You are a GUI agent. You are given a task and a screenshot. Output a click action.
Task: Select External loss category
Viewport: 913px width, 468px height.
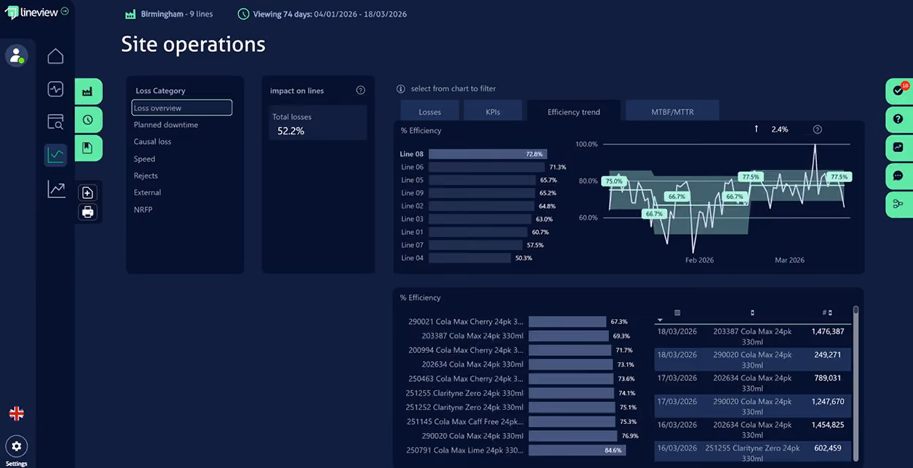pos(147,192)
